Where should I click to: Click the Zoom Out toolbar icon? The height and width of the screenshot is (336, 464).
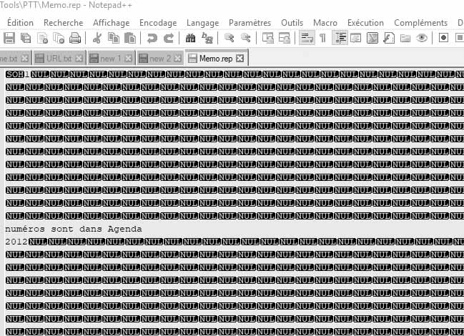pos(246,38)
